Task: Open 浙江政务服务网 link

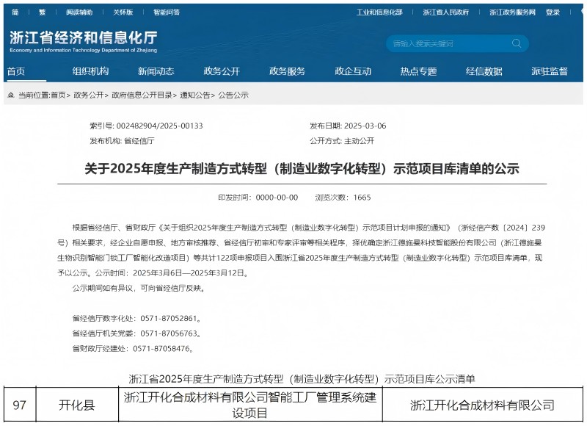Action: (512, 12)
